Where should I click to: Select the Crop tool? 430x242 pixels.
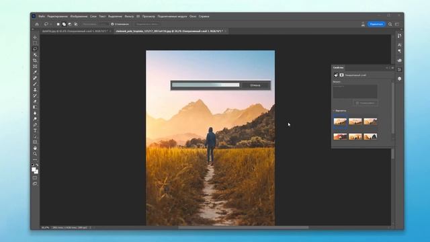point(35,61)
